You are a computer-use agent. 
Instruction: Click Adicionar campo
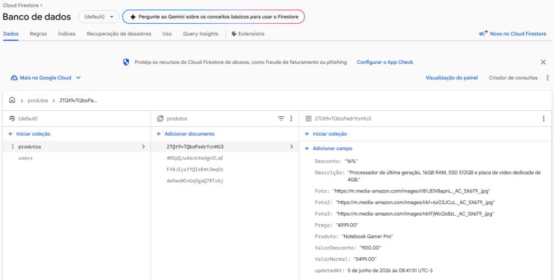(x=333, y=149)
